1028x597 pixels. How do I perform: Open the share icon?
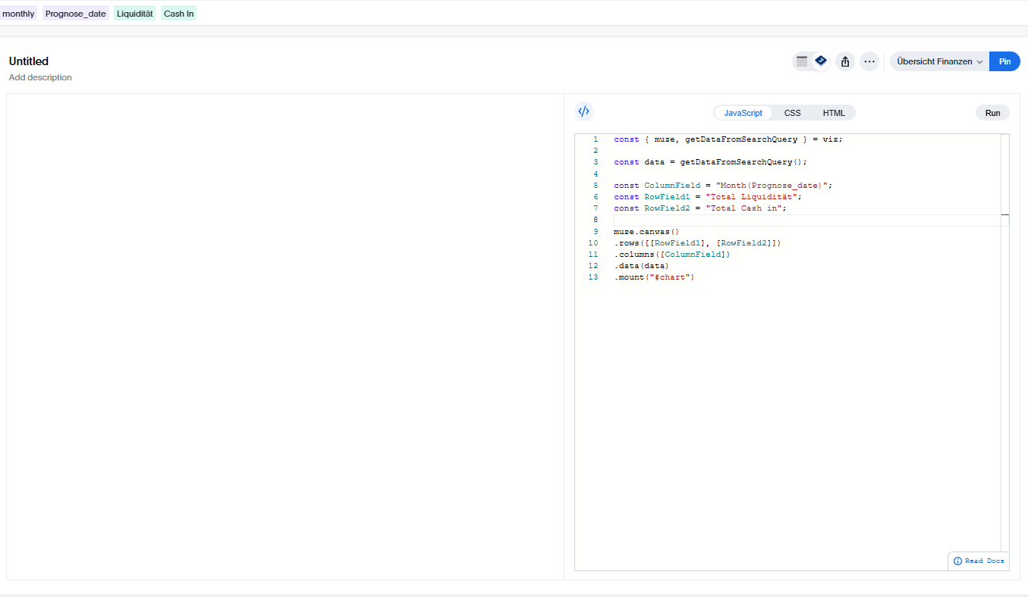click(x=845, y=61)
